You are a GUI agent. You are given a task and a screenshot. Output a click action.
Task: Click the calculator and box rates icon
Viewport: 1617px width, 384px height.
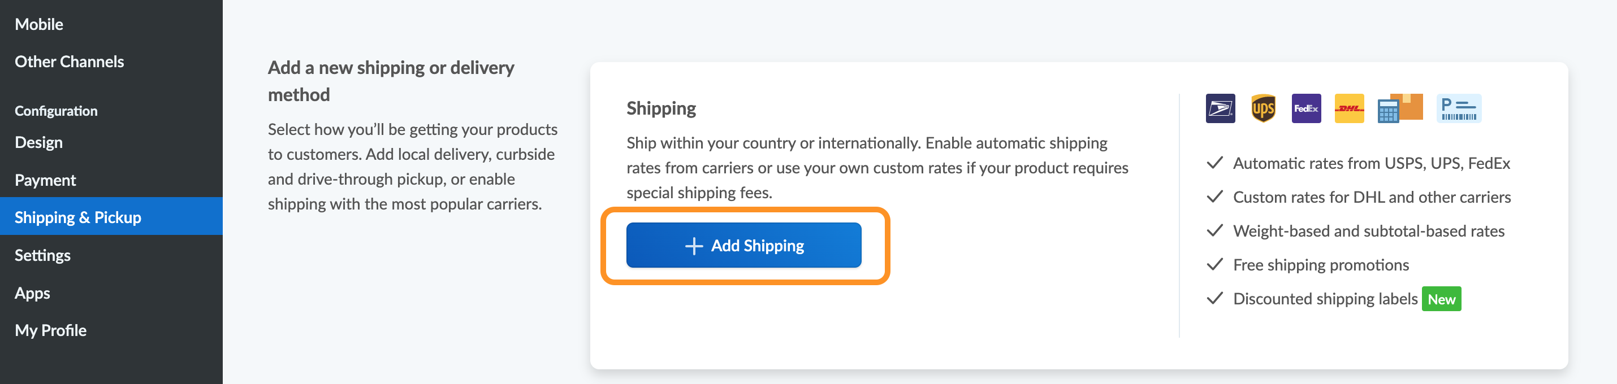(x=1399, y=108)
